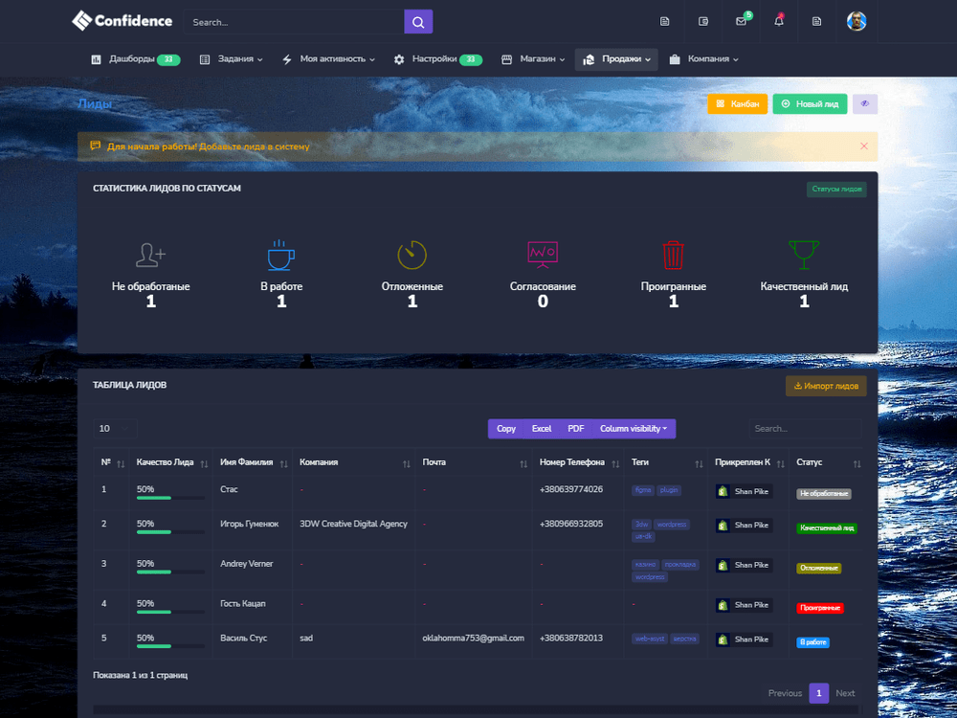Click the quality progress bar for Стас
The width and height of the screenshot is (957, 718).
pyautogui.click(x=170, y=498)
